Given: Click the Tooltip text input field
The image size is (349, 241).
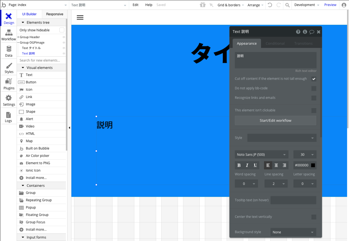Looking at the screenshot, I should 293,200.
